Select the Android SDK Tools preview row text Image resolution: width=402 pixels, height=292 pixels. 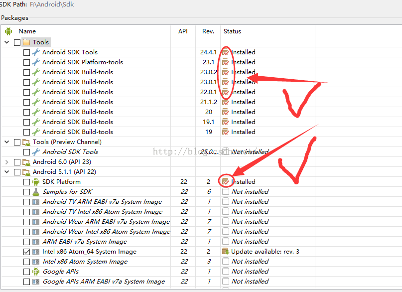click(70, 152)
